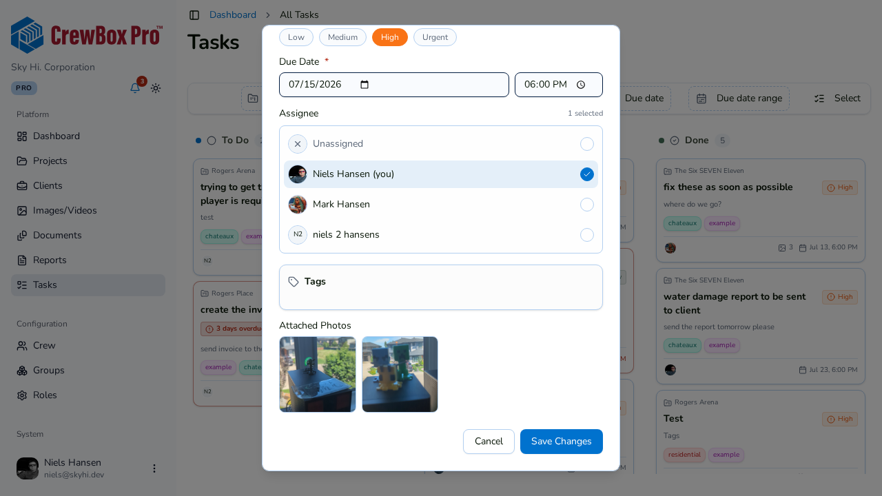The width and height of the screenshot is (882, 496).
Task: Click the X avatar beside Unassigned
Action: coord(298,144)
